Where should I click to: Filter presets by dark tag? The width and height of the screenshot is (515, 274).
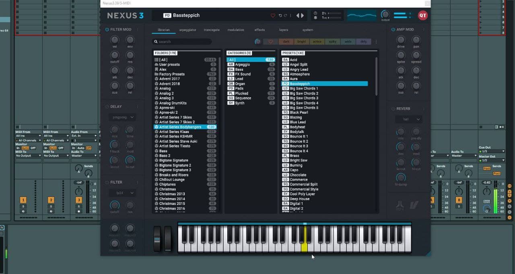[x=286, y=41]
